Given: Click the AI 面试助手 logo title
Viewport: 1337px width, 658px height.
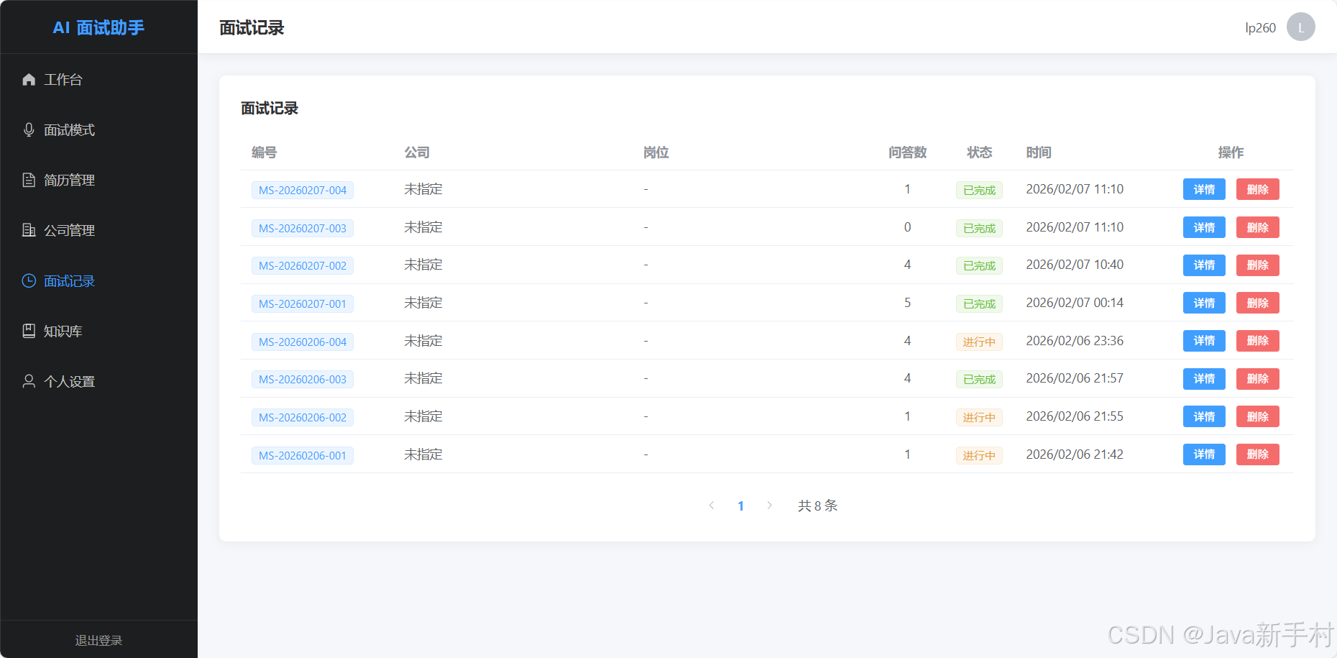Looking at the screenshot, I should pyautogui.click(x=99, y=27).
